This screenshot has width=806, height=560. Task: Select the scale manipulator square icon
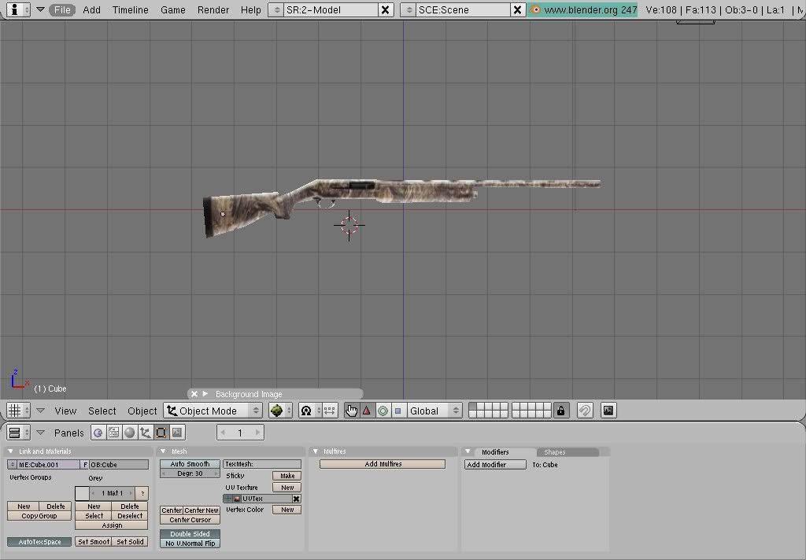point(398,411)
